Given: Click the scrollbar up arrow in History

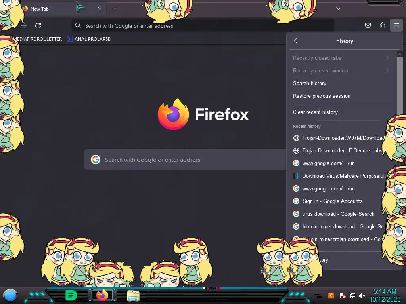Looking at the screenshot, I should [400, 54].
